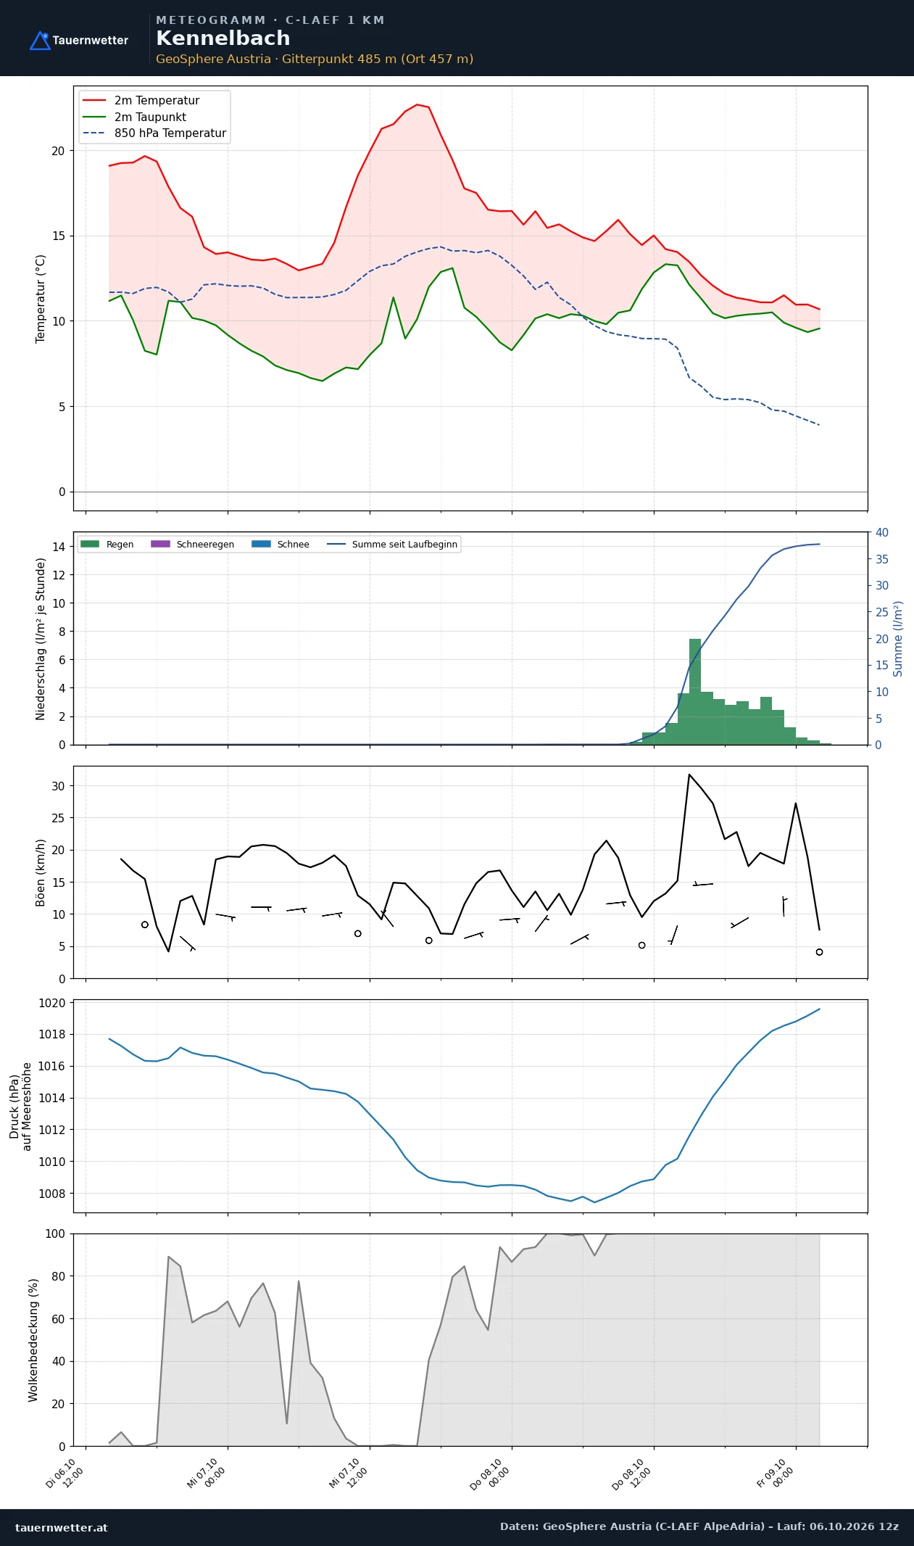The width and height of the screenshot is (914, 1546).
Task: Click the green Regen legend swatch
Action: coord(90,544)
